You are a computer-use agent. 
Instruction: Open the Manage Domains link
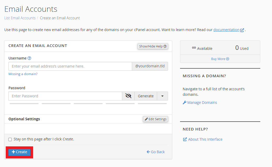tap(202, 103)
